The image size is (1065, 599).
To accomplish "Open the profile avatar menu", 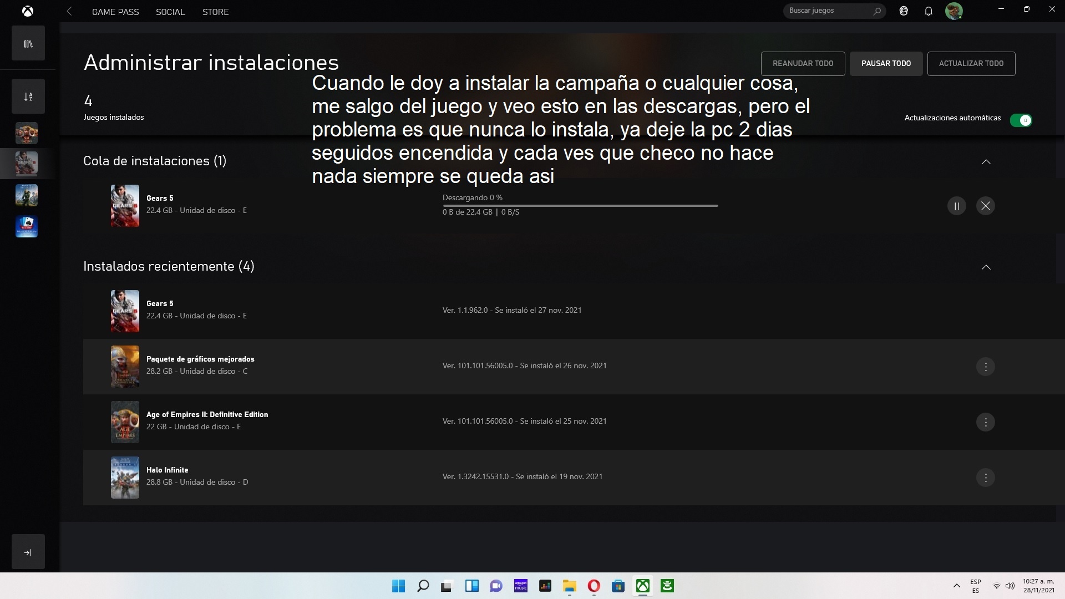I will tap(954, 11).
